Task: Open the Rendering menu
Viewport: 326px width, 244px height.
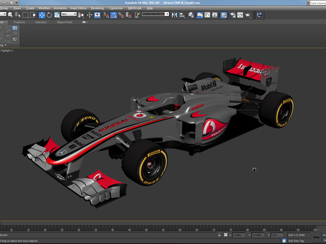Action: 97,8
